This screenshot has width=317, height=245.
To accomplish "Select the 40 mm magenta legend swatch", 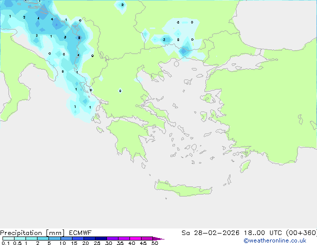I will pyautogui.click(x=135, y=238).
